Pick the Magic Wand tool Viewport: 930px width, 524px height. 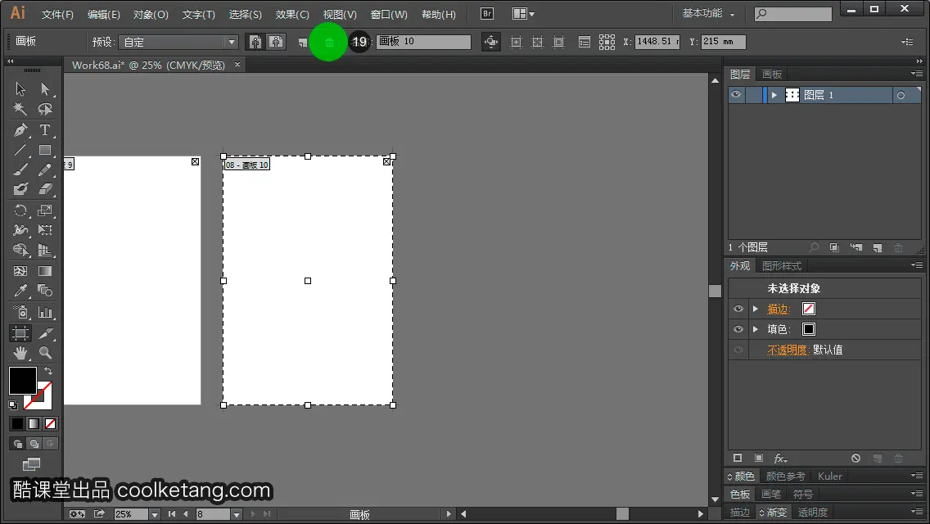20,109
